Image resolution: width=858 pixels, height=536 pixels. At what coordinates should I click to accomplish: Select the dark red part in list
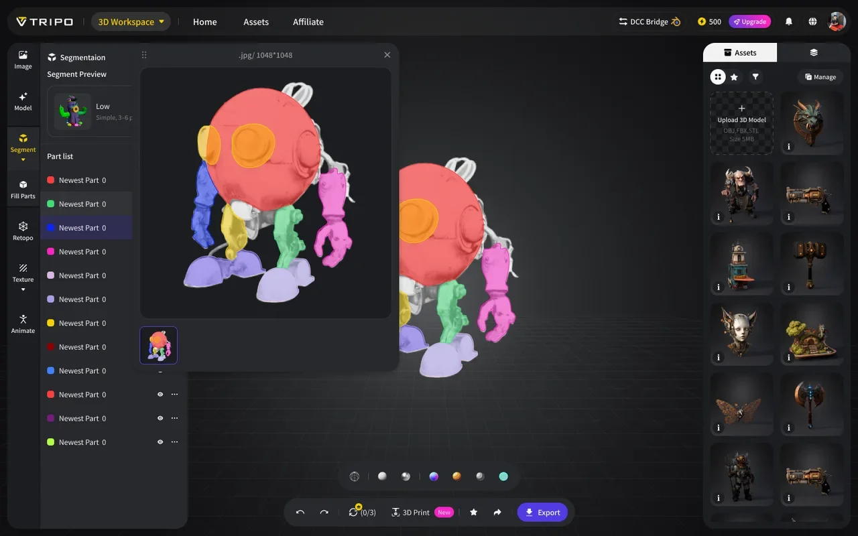[x=86, y=347]
